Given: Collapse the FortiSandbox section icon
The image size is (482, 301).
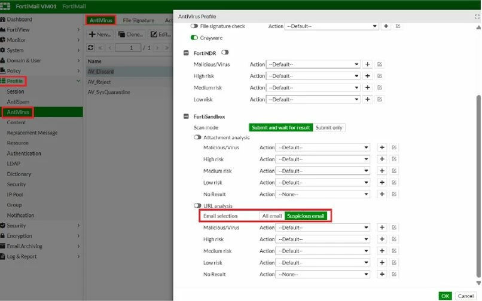Looking at the screenshot, I should (x=186, y=116).
